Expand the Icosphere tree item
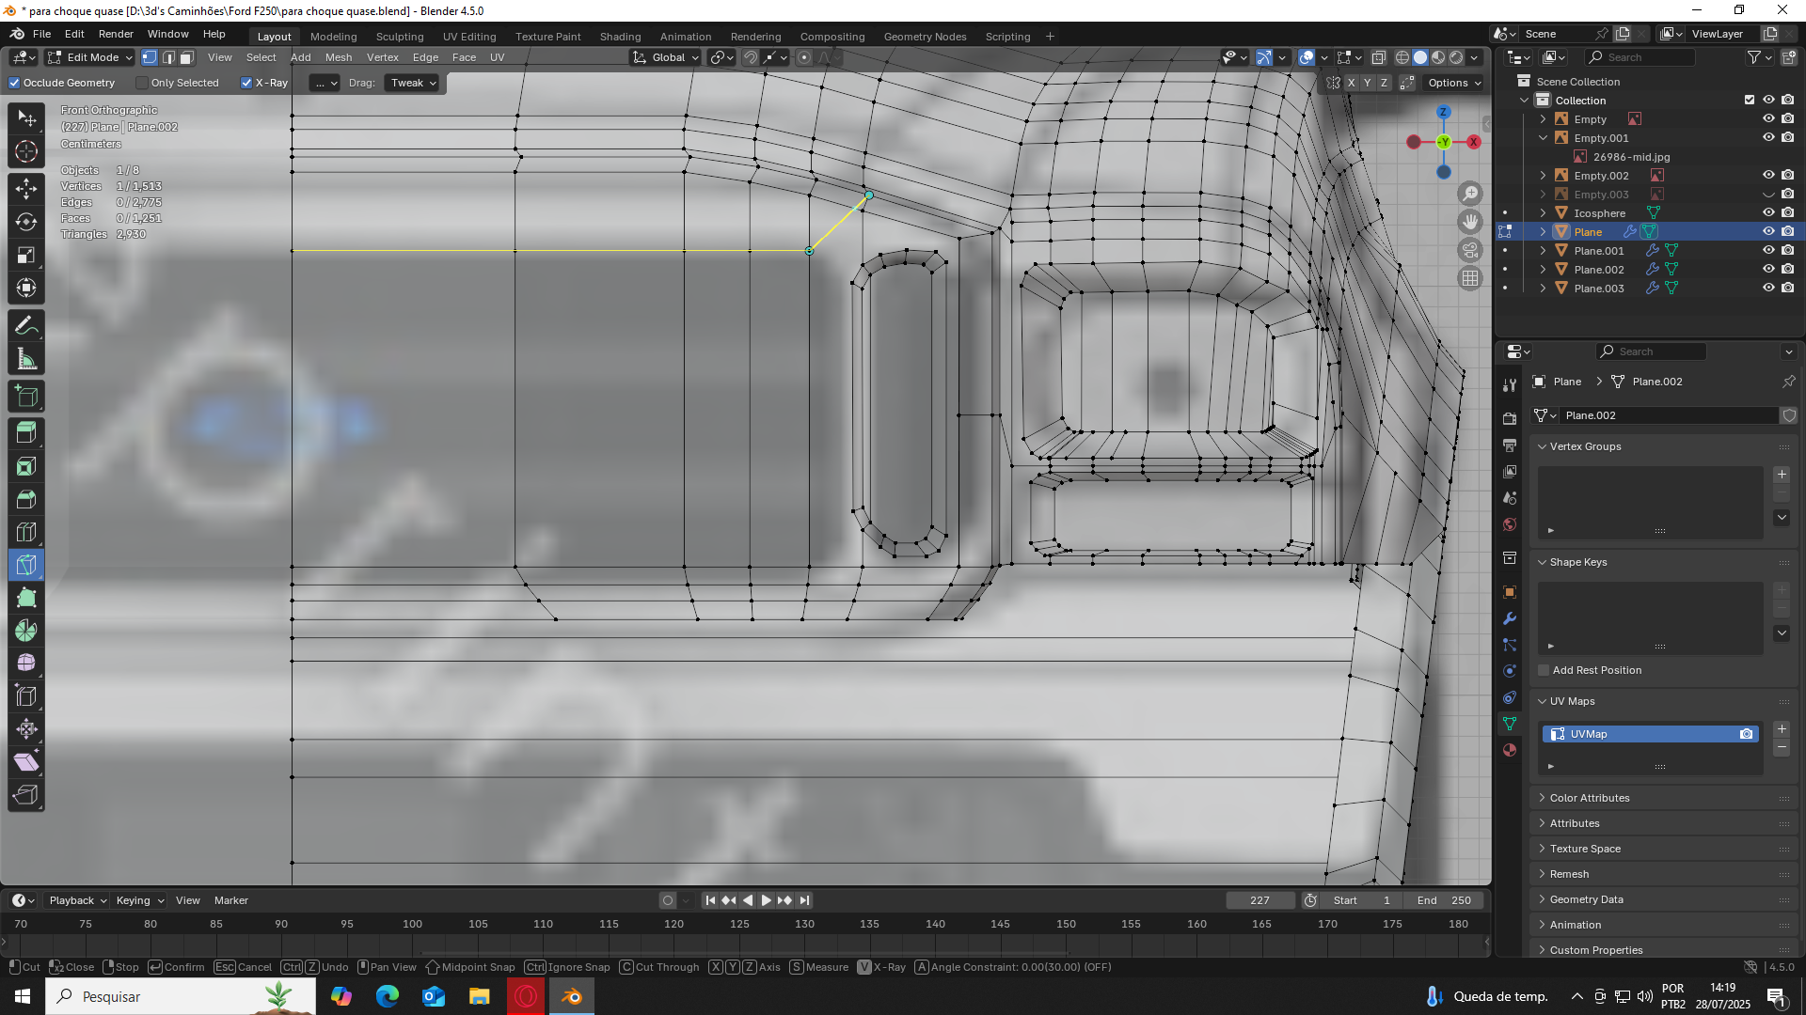1806x1015 pixels. coord(1543,213)
